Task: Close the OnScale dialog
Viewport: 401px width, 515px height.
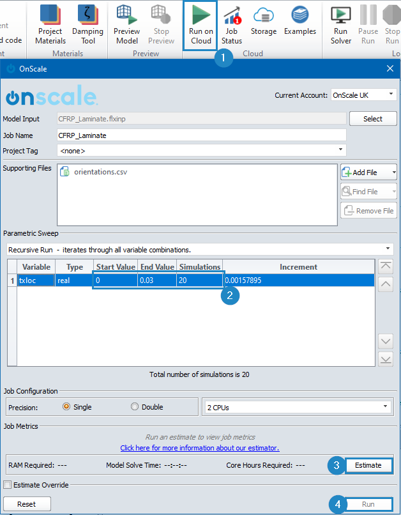Action: [x=390, y=68]
